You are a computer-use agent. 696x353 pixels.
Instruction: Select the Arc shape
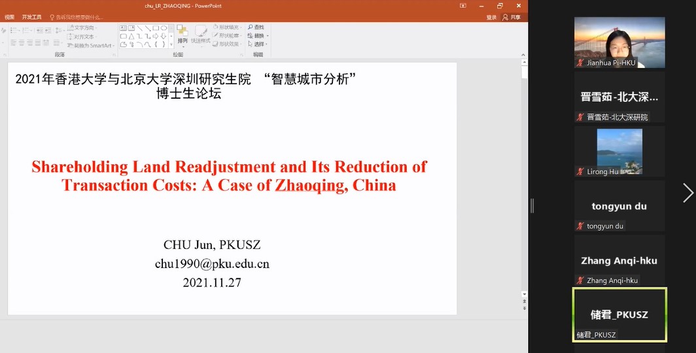[x=140, y=44]
